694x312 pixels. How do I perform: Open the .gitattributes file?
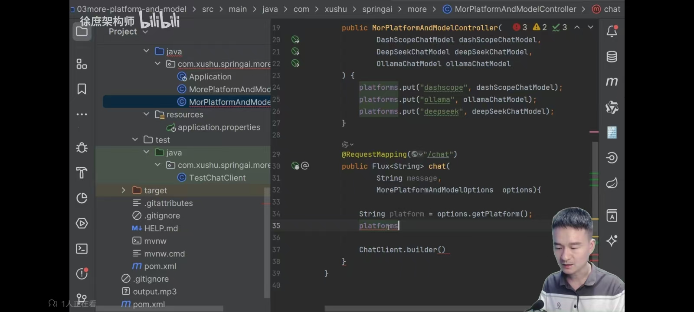[163, 203]
